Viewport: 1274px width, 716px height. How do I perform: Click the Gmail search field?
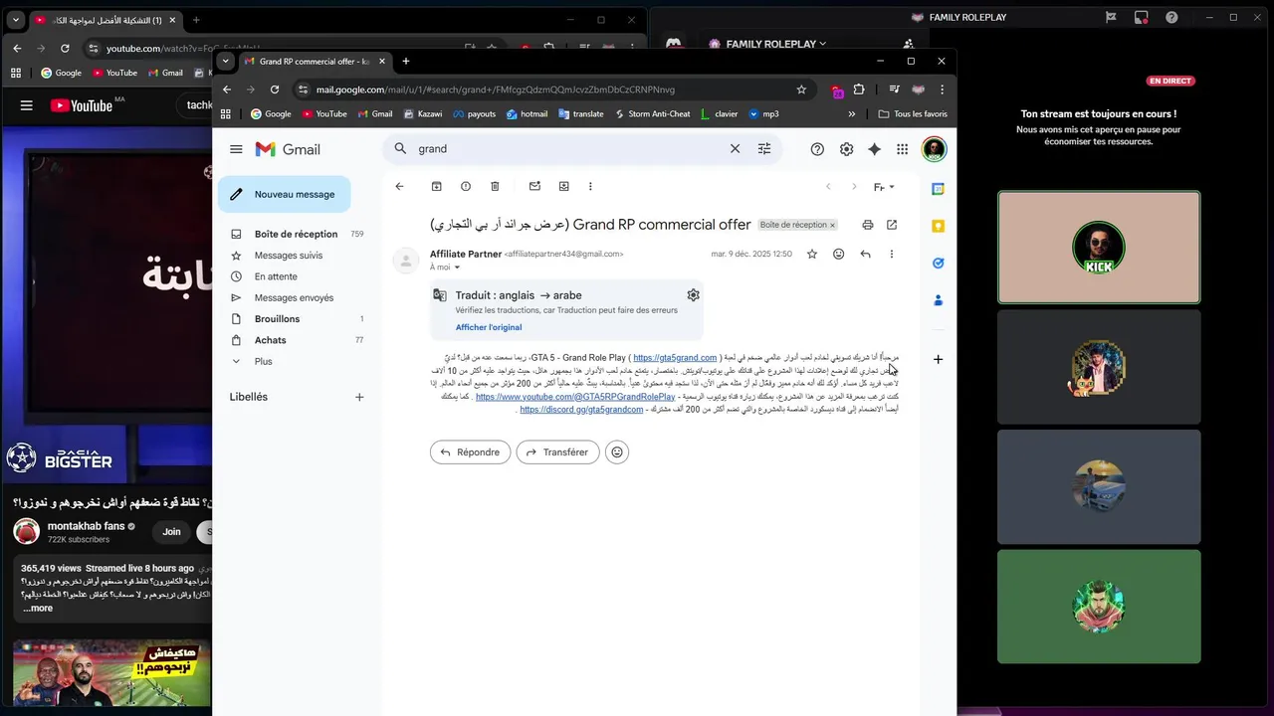(567, 149)
